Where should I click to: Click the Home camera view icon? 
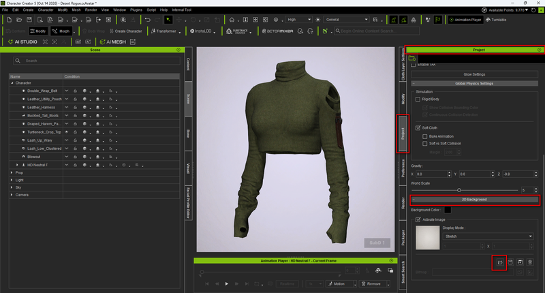232,20
